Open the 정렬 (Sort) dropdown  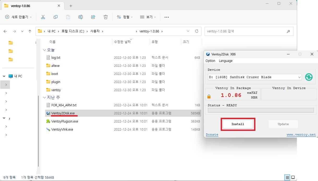point(125,17)
